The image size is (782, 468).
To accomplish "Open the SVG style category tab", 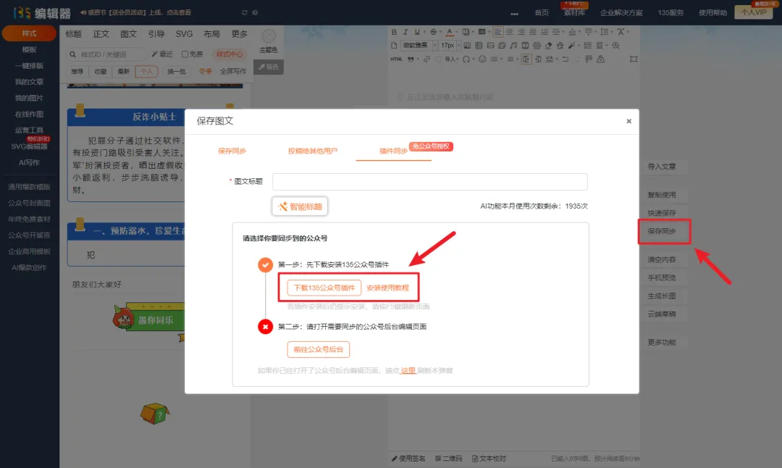I will [184, 34].
